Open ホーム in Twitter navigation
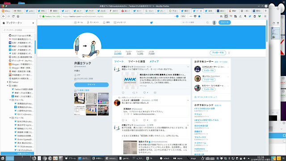 (79, 22)
